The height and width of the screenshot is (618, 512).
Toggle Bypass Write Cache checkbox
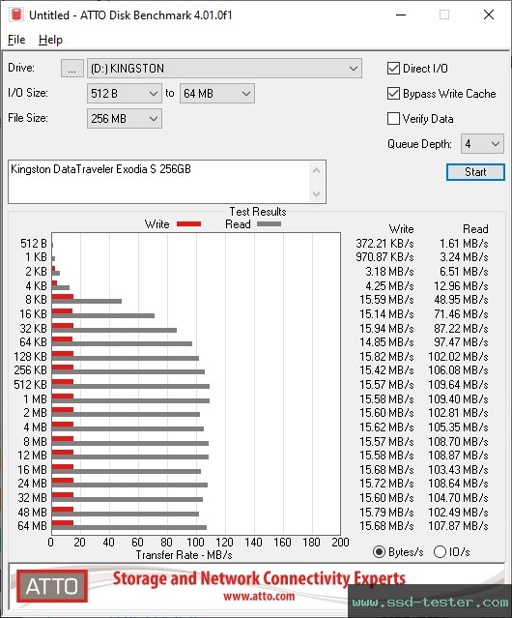[393, 94]
